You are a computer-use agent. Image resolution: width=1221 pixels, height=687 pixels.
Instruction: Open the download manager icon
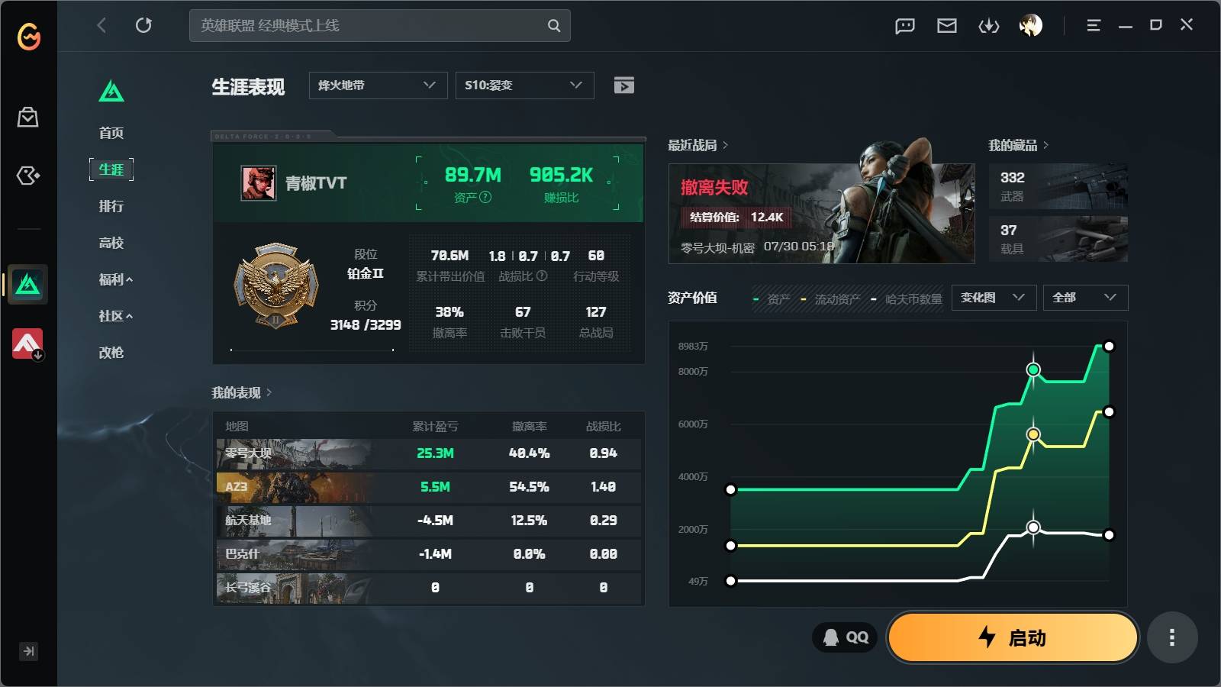(x=989, y=26)
